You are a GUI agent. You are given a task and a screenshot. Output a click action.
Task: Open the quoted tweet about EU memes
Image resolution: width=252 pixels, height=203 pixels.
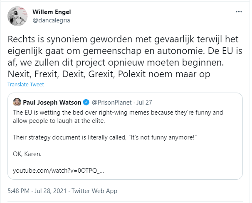(125, 136)
